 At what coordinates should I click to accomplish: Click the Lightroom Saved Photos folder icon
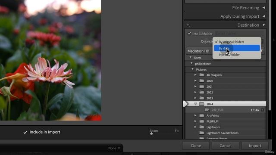[x=201, y=133]
